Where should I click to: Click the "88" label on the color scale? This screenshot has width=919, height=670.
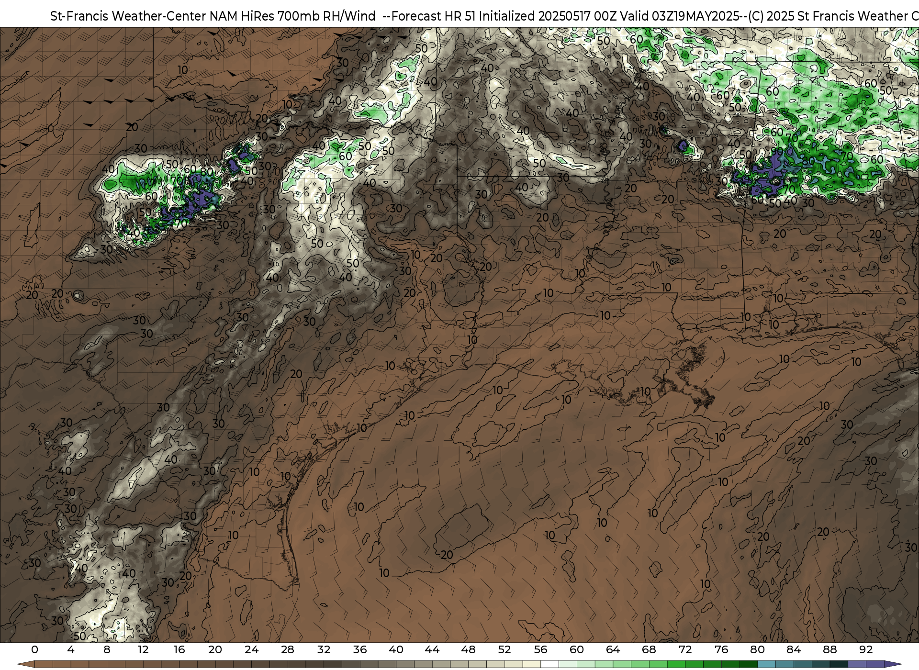tap(830, 649)
